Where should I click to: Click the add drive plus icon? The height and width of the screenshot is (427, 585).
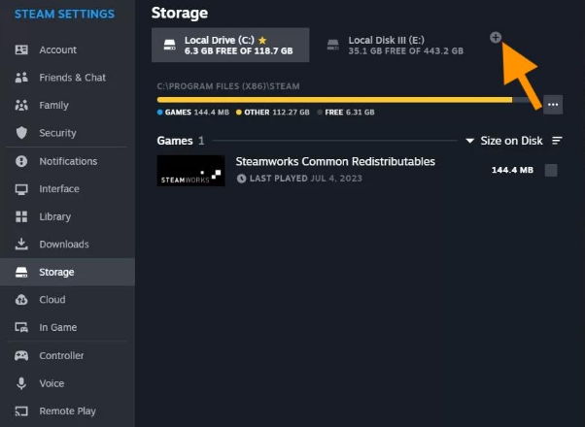point(495,37)
